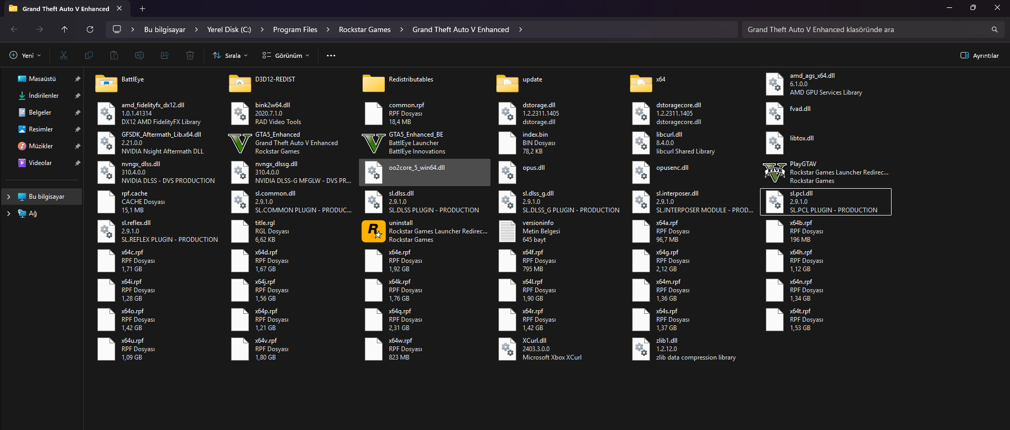1010x430 pixels.
Task: Open Masaüstü in the sidebar
Action: [x=43, y=79]
